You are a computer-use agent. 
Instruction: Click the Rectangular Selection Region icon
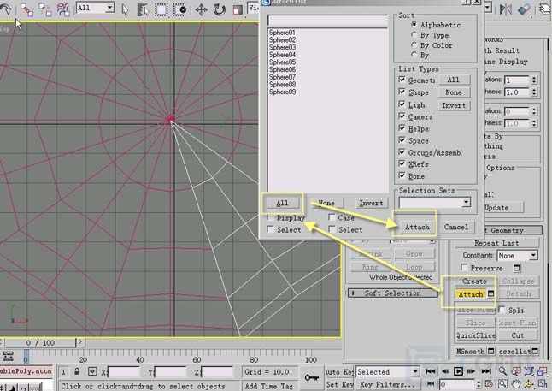click(161, 9)
